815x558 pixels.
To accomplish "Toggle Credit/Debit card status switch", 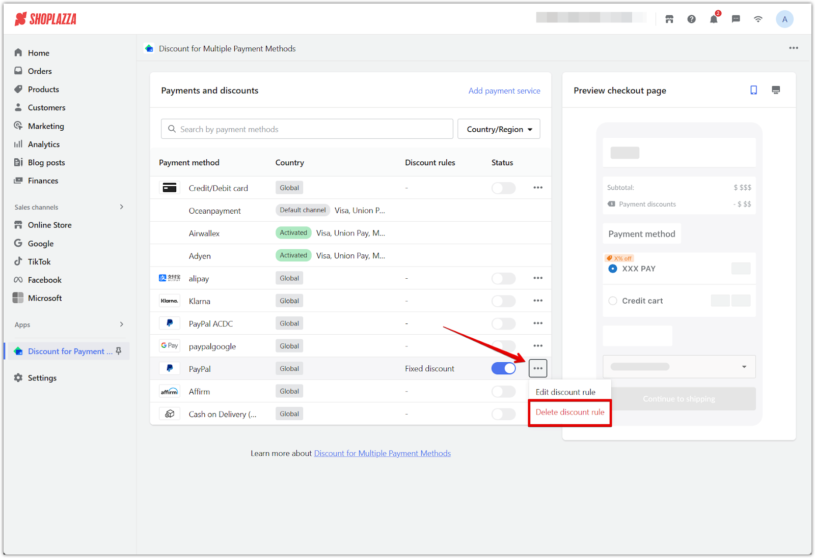I will 503,188.
